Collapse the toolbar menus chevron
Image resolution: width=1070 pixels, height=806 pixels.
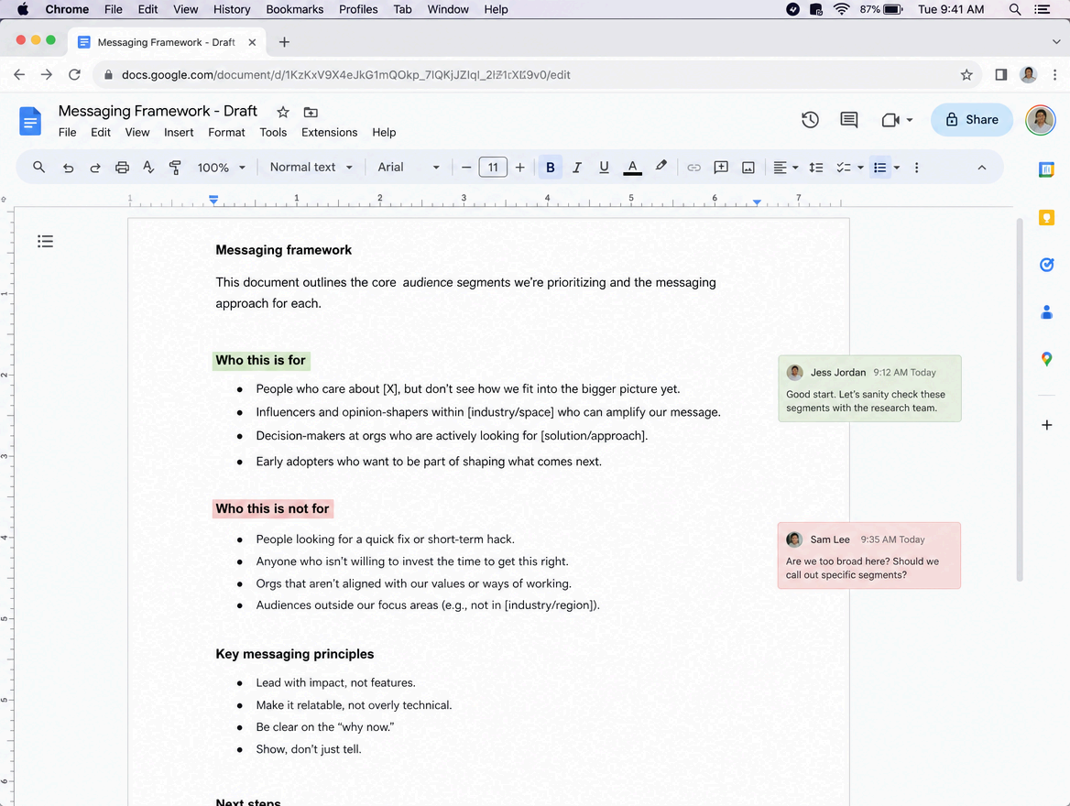click(x=981, y=168)
